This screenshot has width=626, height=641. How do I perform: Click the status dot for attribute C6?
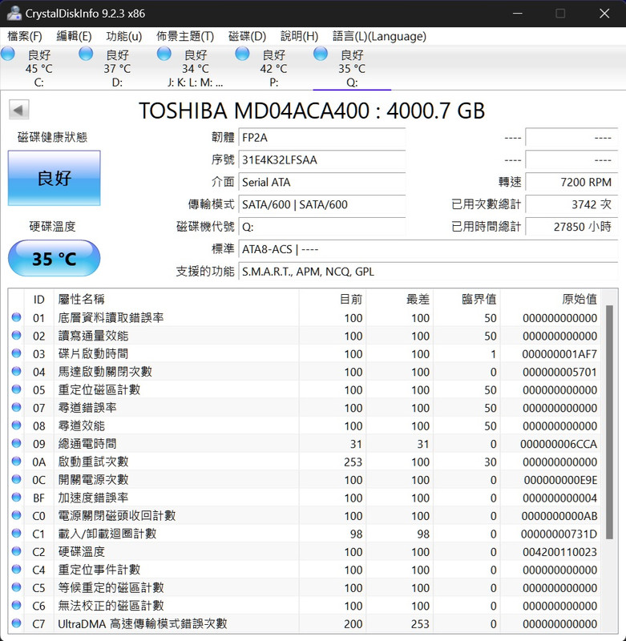(16, 605)
